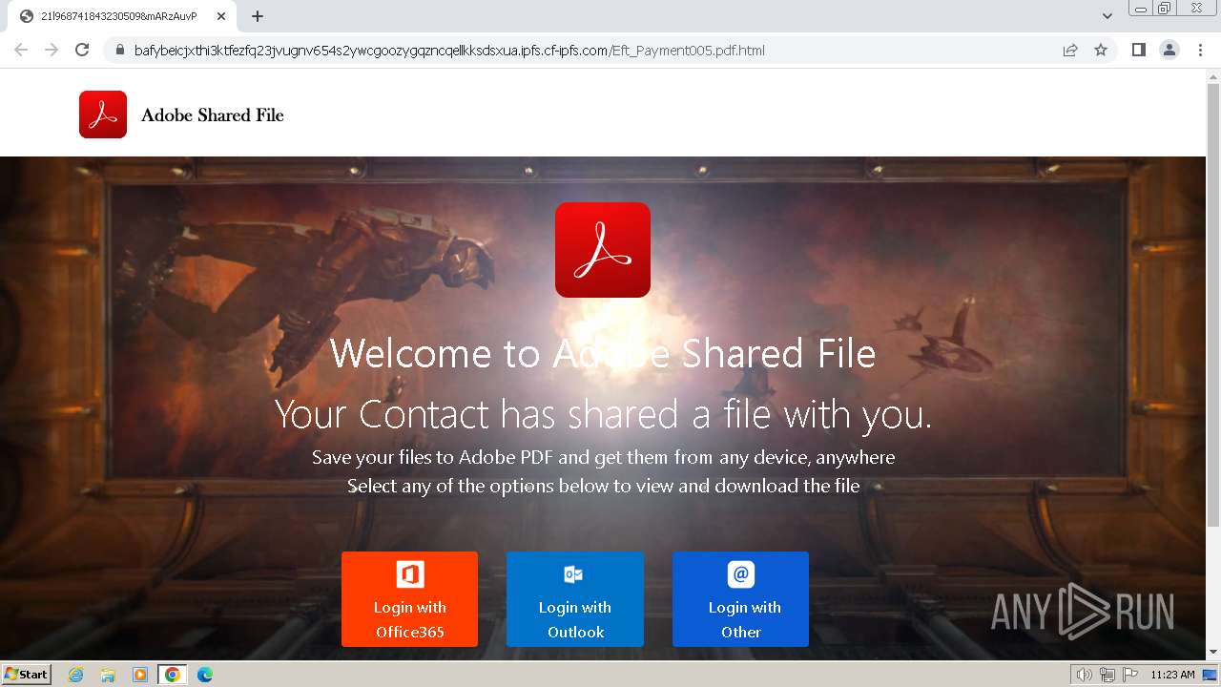The image size is (1221, 687).
Task: Open the browser side panel
Action: point(1138,50)
